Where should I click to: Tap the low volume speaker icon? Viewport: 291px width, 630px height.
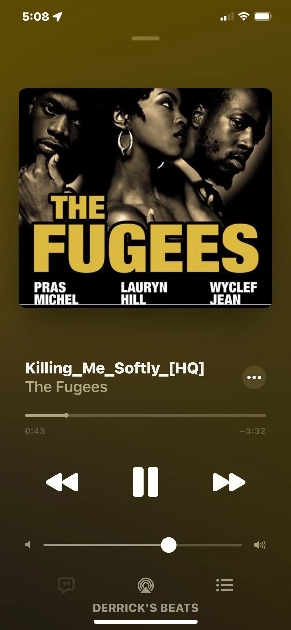(x=28, y=545)
